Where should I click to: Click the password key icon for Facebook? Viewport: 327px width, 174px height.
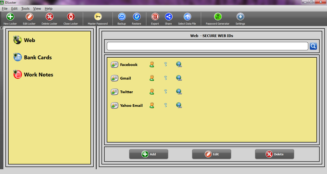(x=165, y=64)
